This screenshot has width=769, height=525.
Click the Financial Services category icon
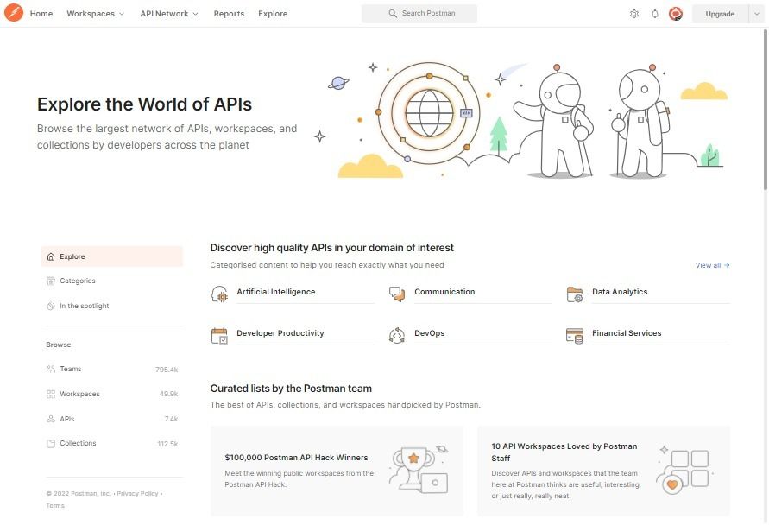[x=574, y=336]
